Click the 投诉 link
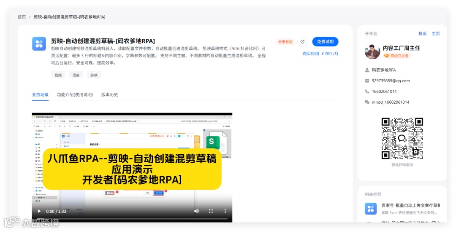This screenshot has width=456, height=231. [x=422, y=34]
